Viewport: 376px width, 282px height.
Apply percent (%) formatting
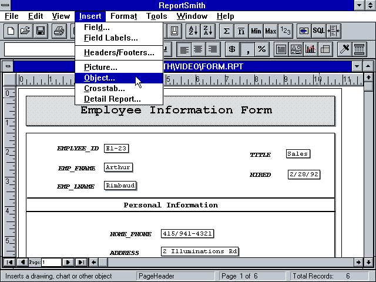(x=262, y=49)
